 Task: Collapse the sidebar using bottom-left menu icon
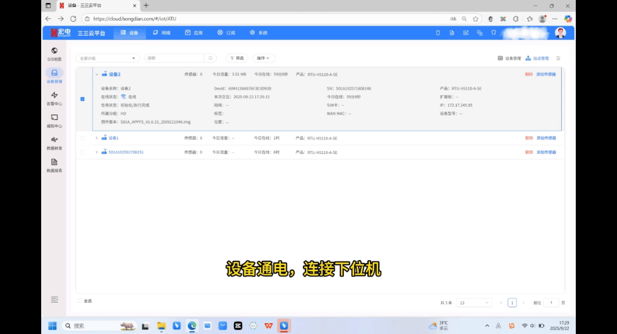coord(54,299)
